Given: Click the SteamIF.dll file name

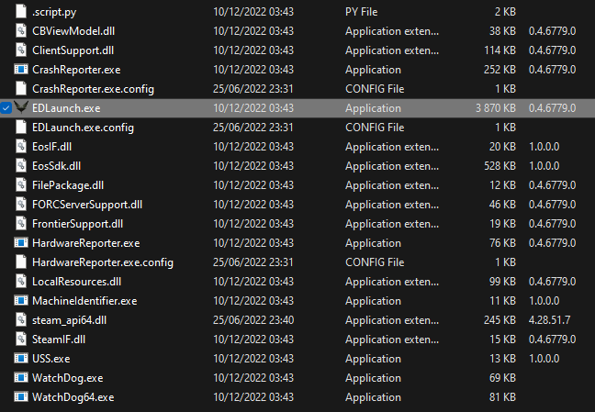Looking at the screenshot, I should pyautogui.click(x=59, y=340).
